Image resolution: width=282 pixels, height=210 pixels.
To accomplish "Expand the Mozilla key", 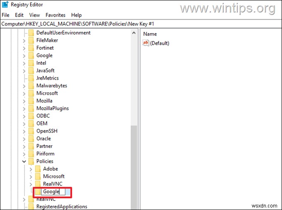I will tap(24, 101).
